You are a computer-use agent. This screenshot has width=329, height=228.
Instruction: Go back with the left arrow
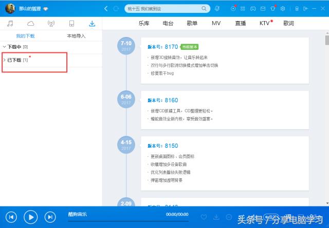pyautogui.click(x=106, y=9)
